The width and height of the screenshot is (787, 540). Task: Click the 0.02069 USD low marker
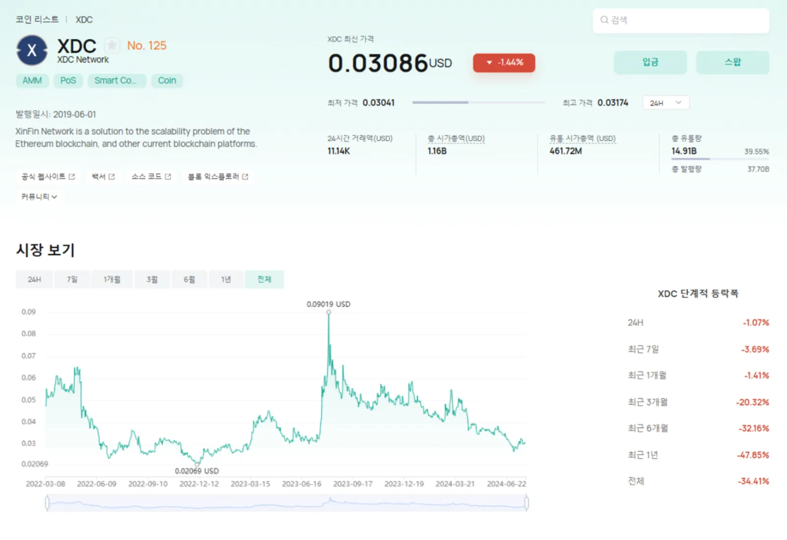coord(197,464)
